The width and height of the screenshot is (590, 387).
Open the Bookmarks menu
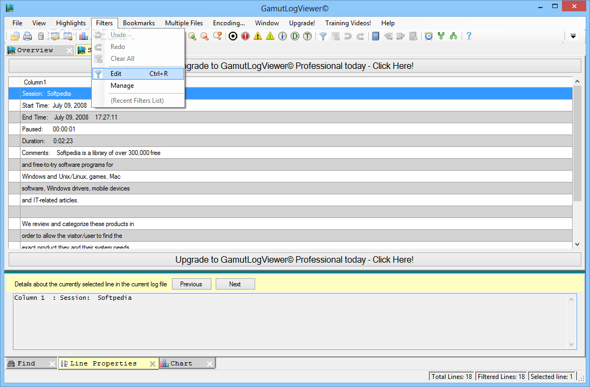tap(139, 23)
